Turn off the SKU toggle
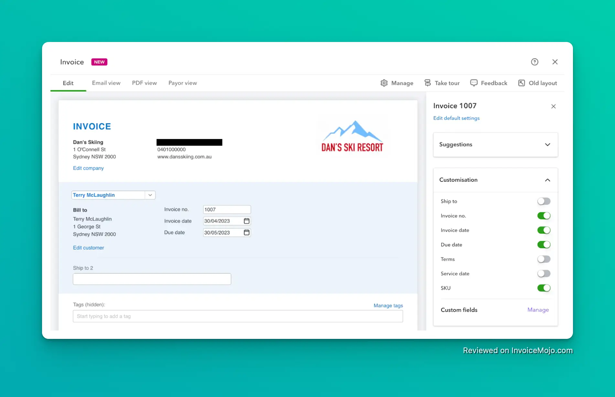The height and width of the screenshot is (397, 615). pos(544,288)
